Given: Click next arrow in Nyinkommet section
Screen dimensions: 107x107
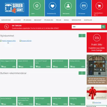Looking at the screenshot, I should (x=84, y=36).
